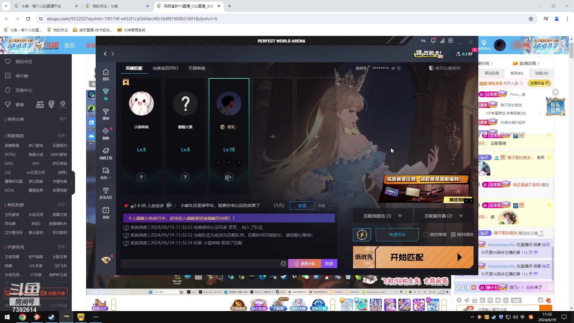This screenshot has height=323, width=574.
Task: Go forward with the arena right arrow
Action: (113, 54)
